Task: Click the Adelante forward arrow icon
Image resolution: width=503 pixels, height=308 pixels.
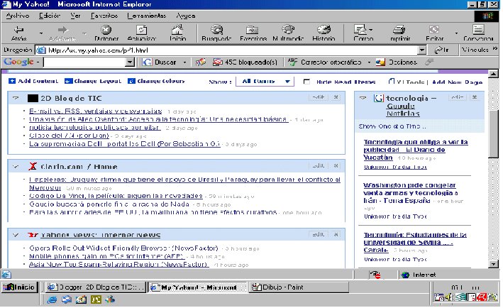Action: coord(63,30)
